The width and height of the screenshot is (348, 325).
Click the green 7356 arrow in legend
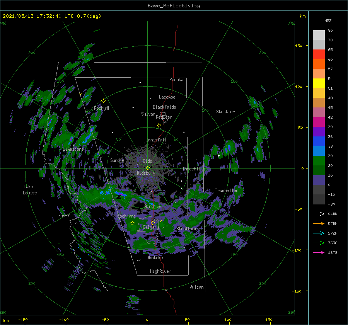pos(319,243)
